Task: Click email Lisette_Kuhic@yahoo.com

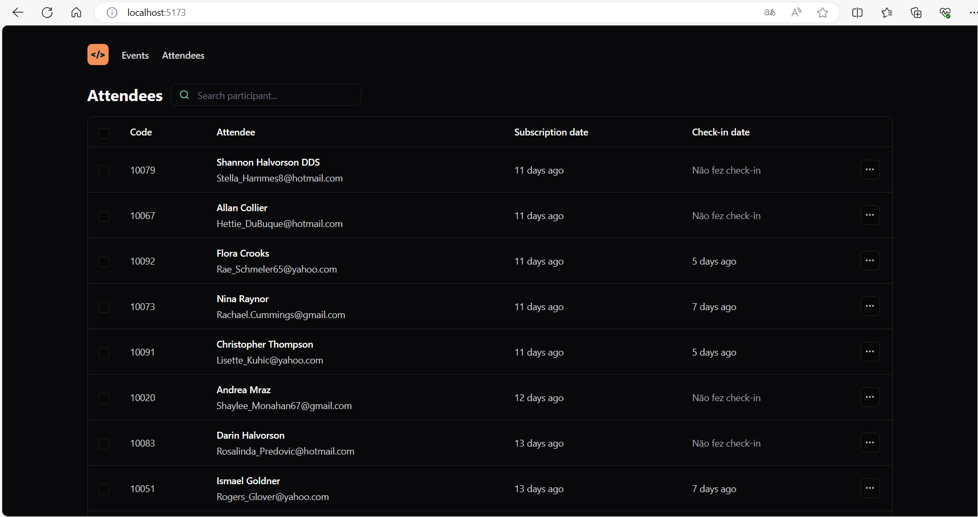Action: [270, 360]
